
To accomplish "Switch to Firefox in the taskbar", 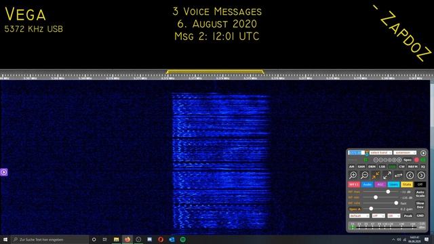I will click(127, 239).
